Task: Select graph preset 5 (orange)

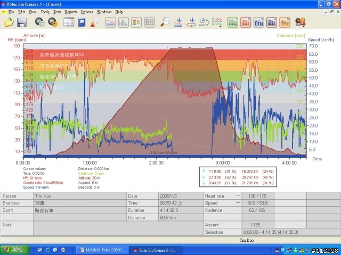Action: point(285,22)
